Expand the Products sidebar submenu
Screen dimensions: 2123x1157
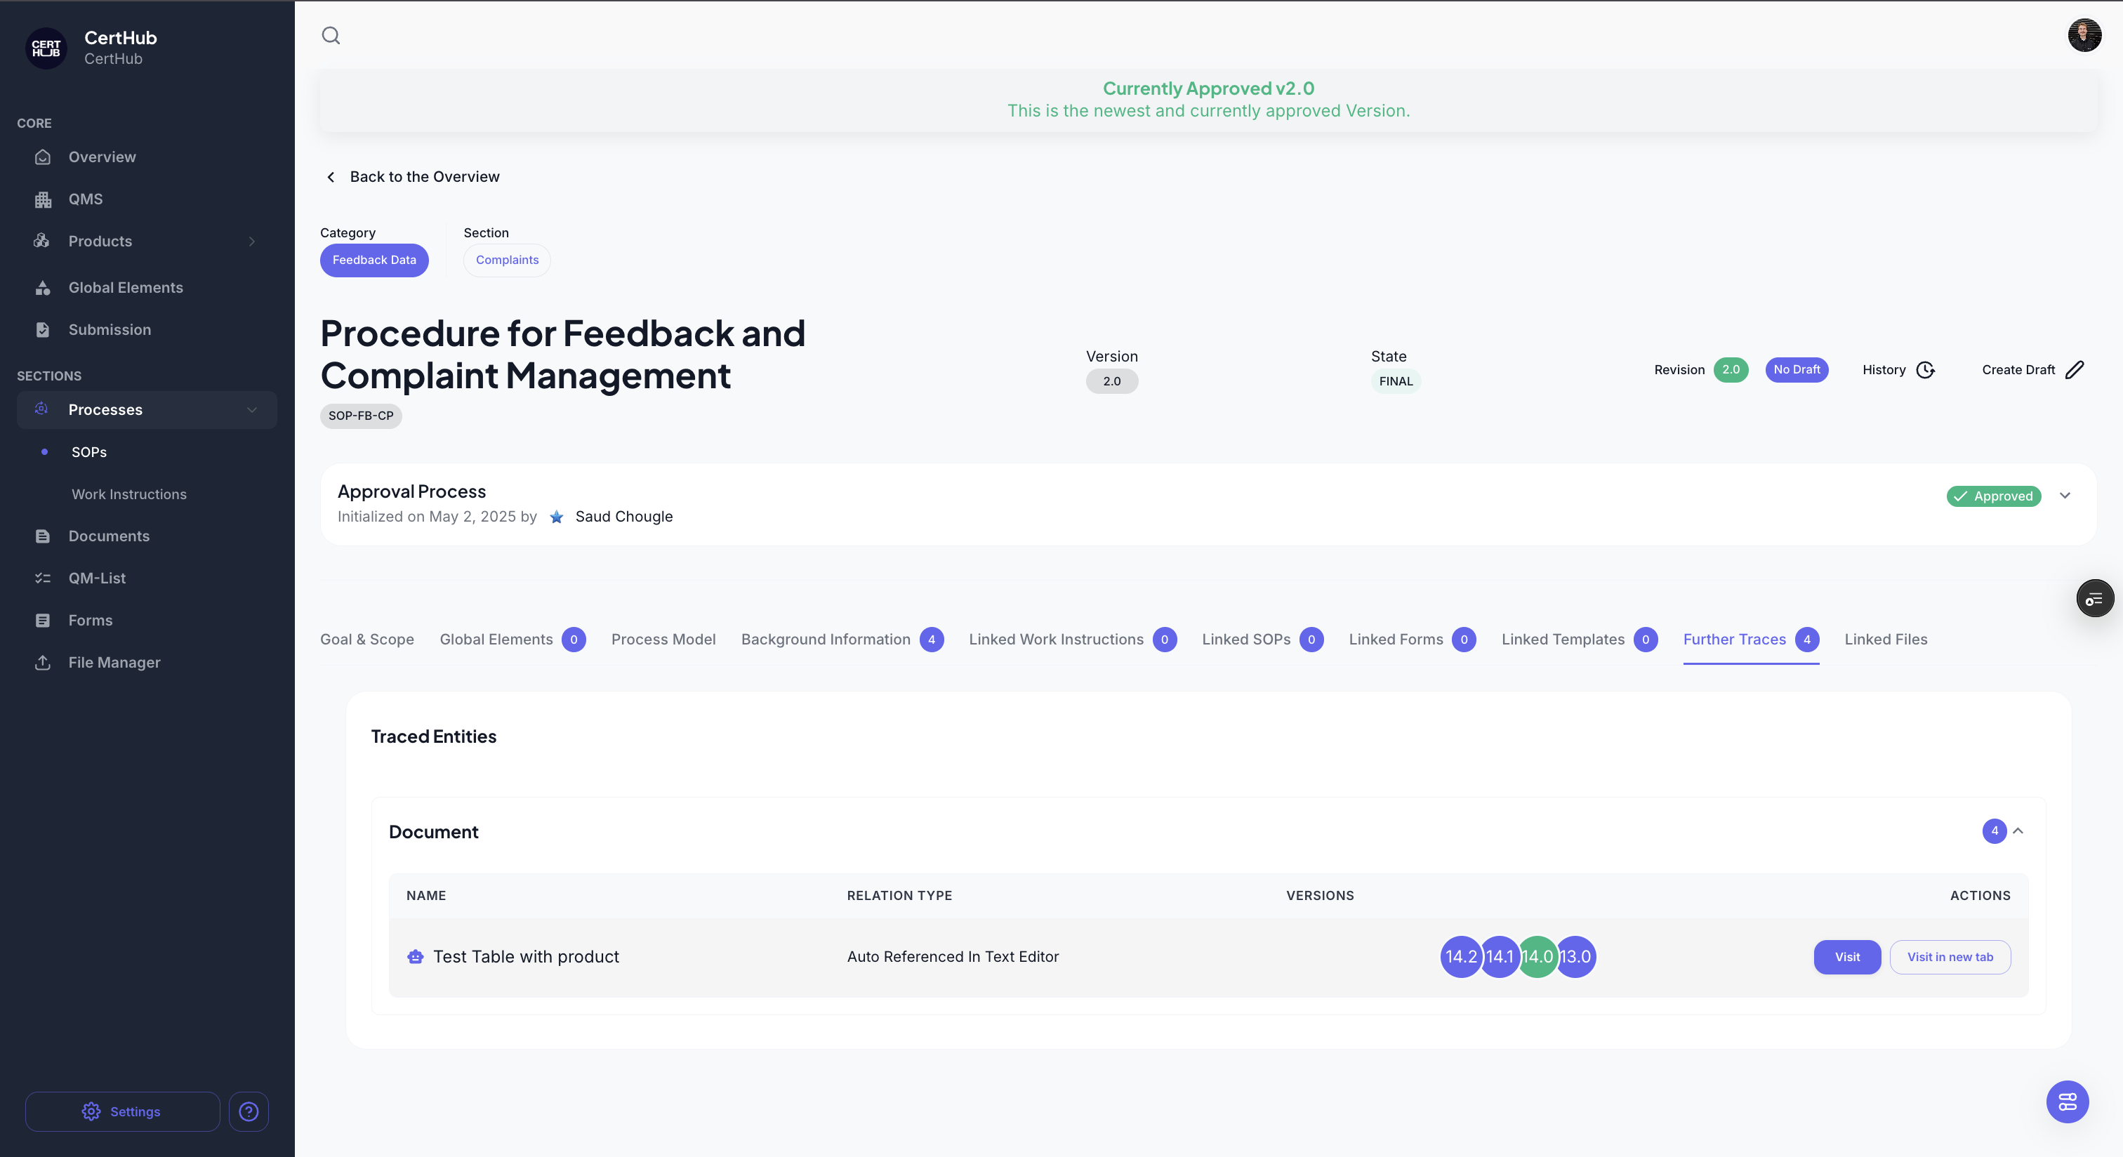click(251, 242)
